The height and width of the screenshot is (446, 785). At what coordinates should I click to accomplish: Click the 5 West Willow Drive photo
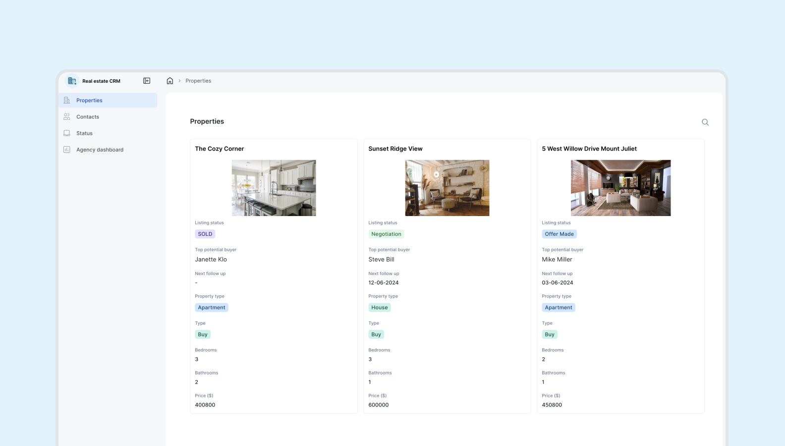(621, 188)
